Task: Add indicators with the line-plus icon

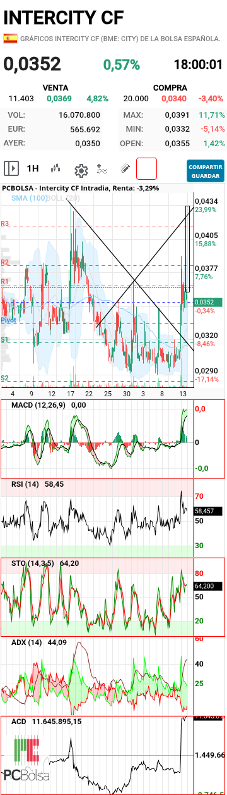Action: 103,169
